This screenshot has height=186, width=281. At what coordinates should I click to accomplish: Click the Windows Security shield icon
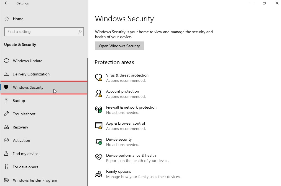coord(6,87)
